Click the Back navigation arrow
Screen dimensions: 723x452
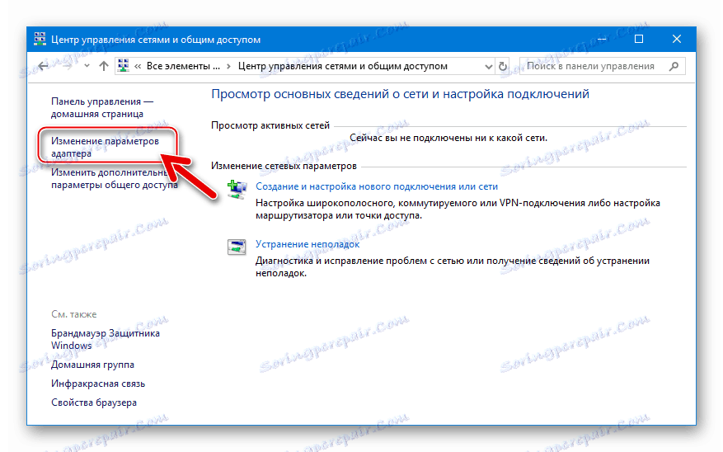[x=44, y=67]
